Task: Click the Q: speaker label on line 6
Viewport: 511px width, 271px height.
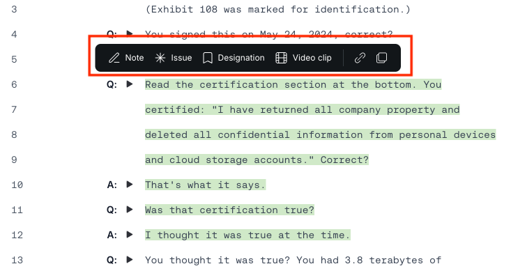Action: [x=112, y=85]
